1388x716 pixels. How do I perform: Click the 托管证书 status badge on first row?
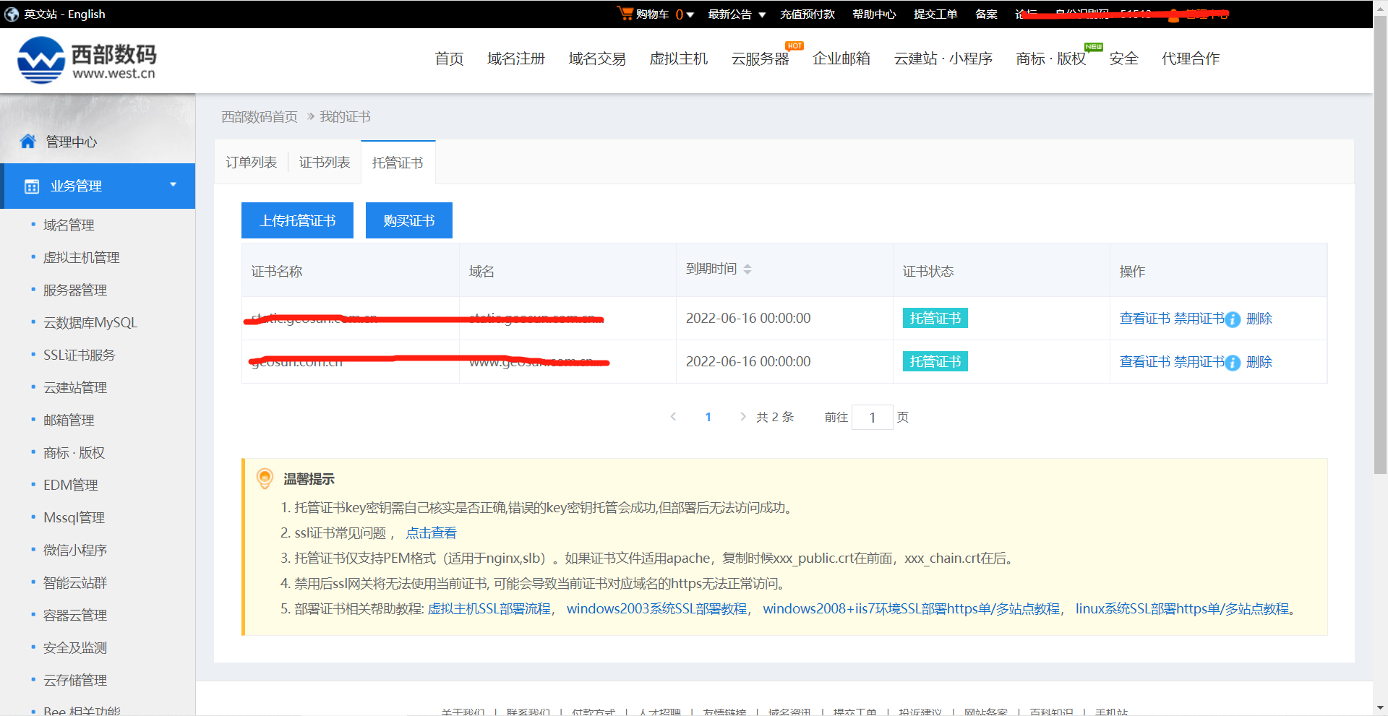click(x=935, y=317)
